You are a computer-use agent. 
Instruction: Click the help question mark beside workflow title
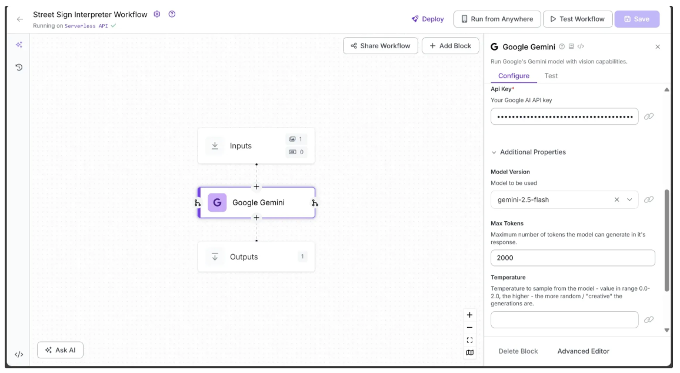pyautogui.click(x=172, y=14)
